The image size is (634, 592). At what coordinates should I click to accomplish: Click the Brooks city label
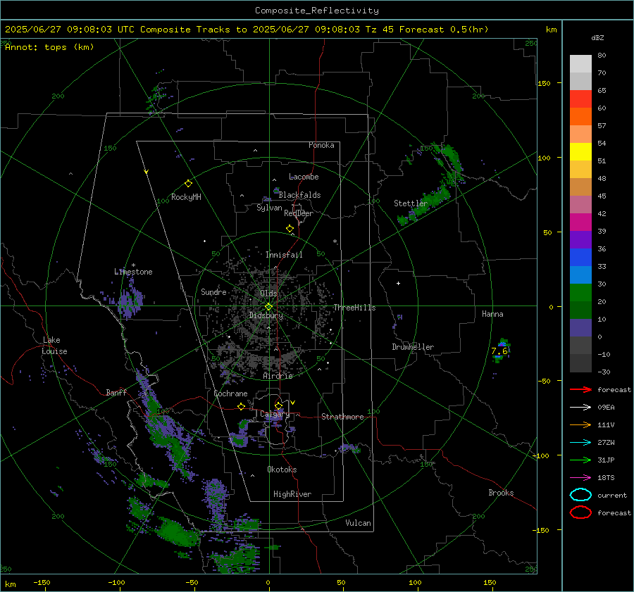click(501, 493)
